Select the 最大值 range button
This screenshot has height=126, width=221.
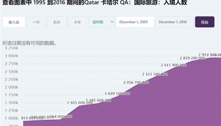(14, 22)
